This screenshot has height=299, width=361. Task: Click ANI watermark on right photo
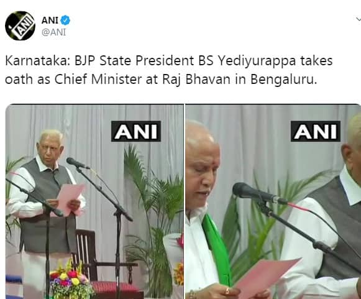316,131
